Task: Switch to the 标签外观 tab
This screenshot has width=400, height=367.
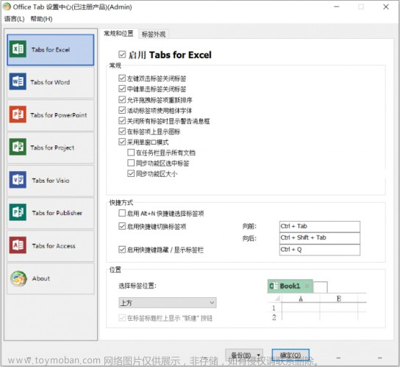Action: (x=154, y=34)
